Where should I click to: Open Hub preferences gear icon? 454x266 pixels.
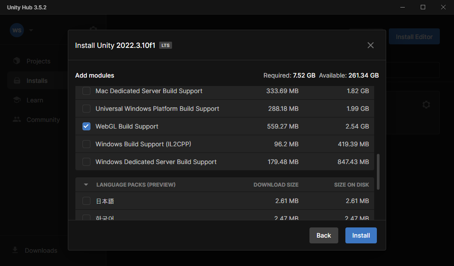(x=93, y=28)
